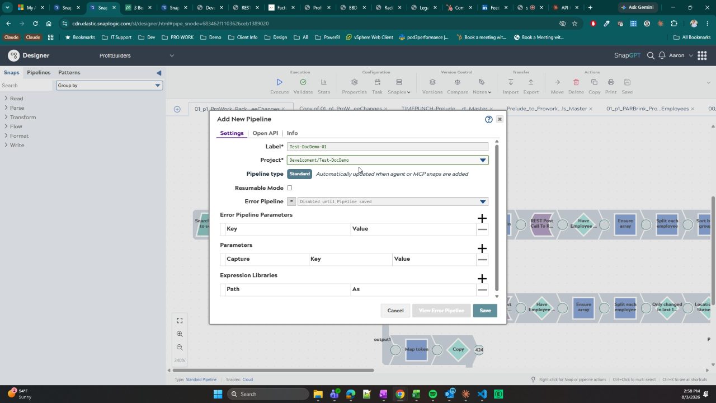The width and height of the screenshot is (716, 403).
Task: Open pipeline Stats chart icon
Action: click(x=323, y=82)
